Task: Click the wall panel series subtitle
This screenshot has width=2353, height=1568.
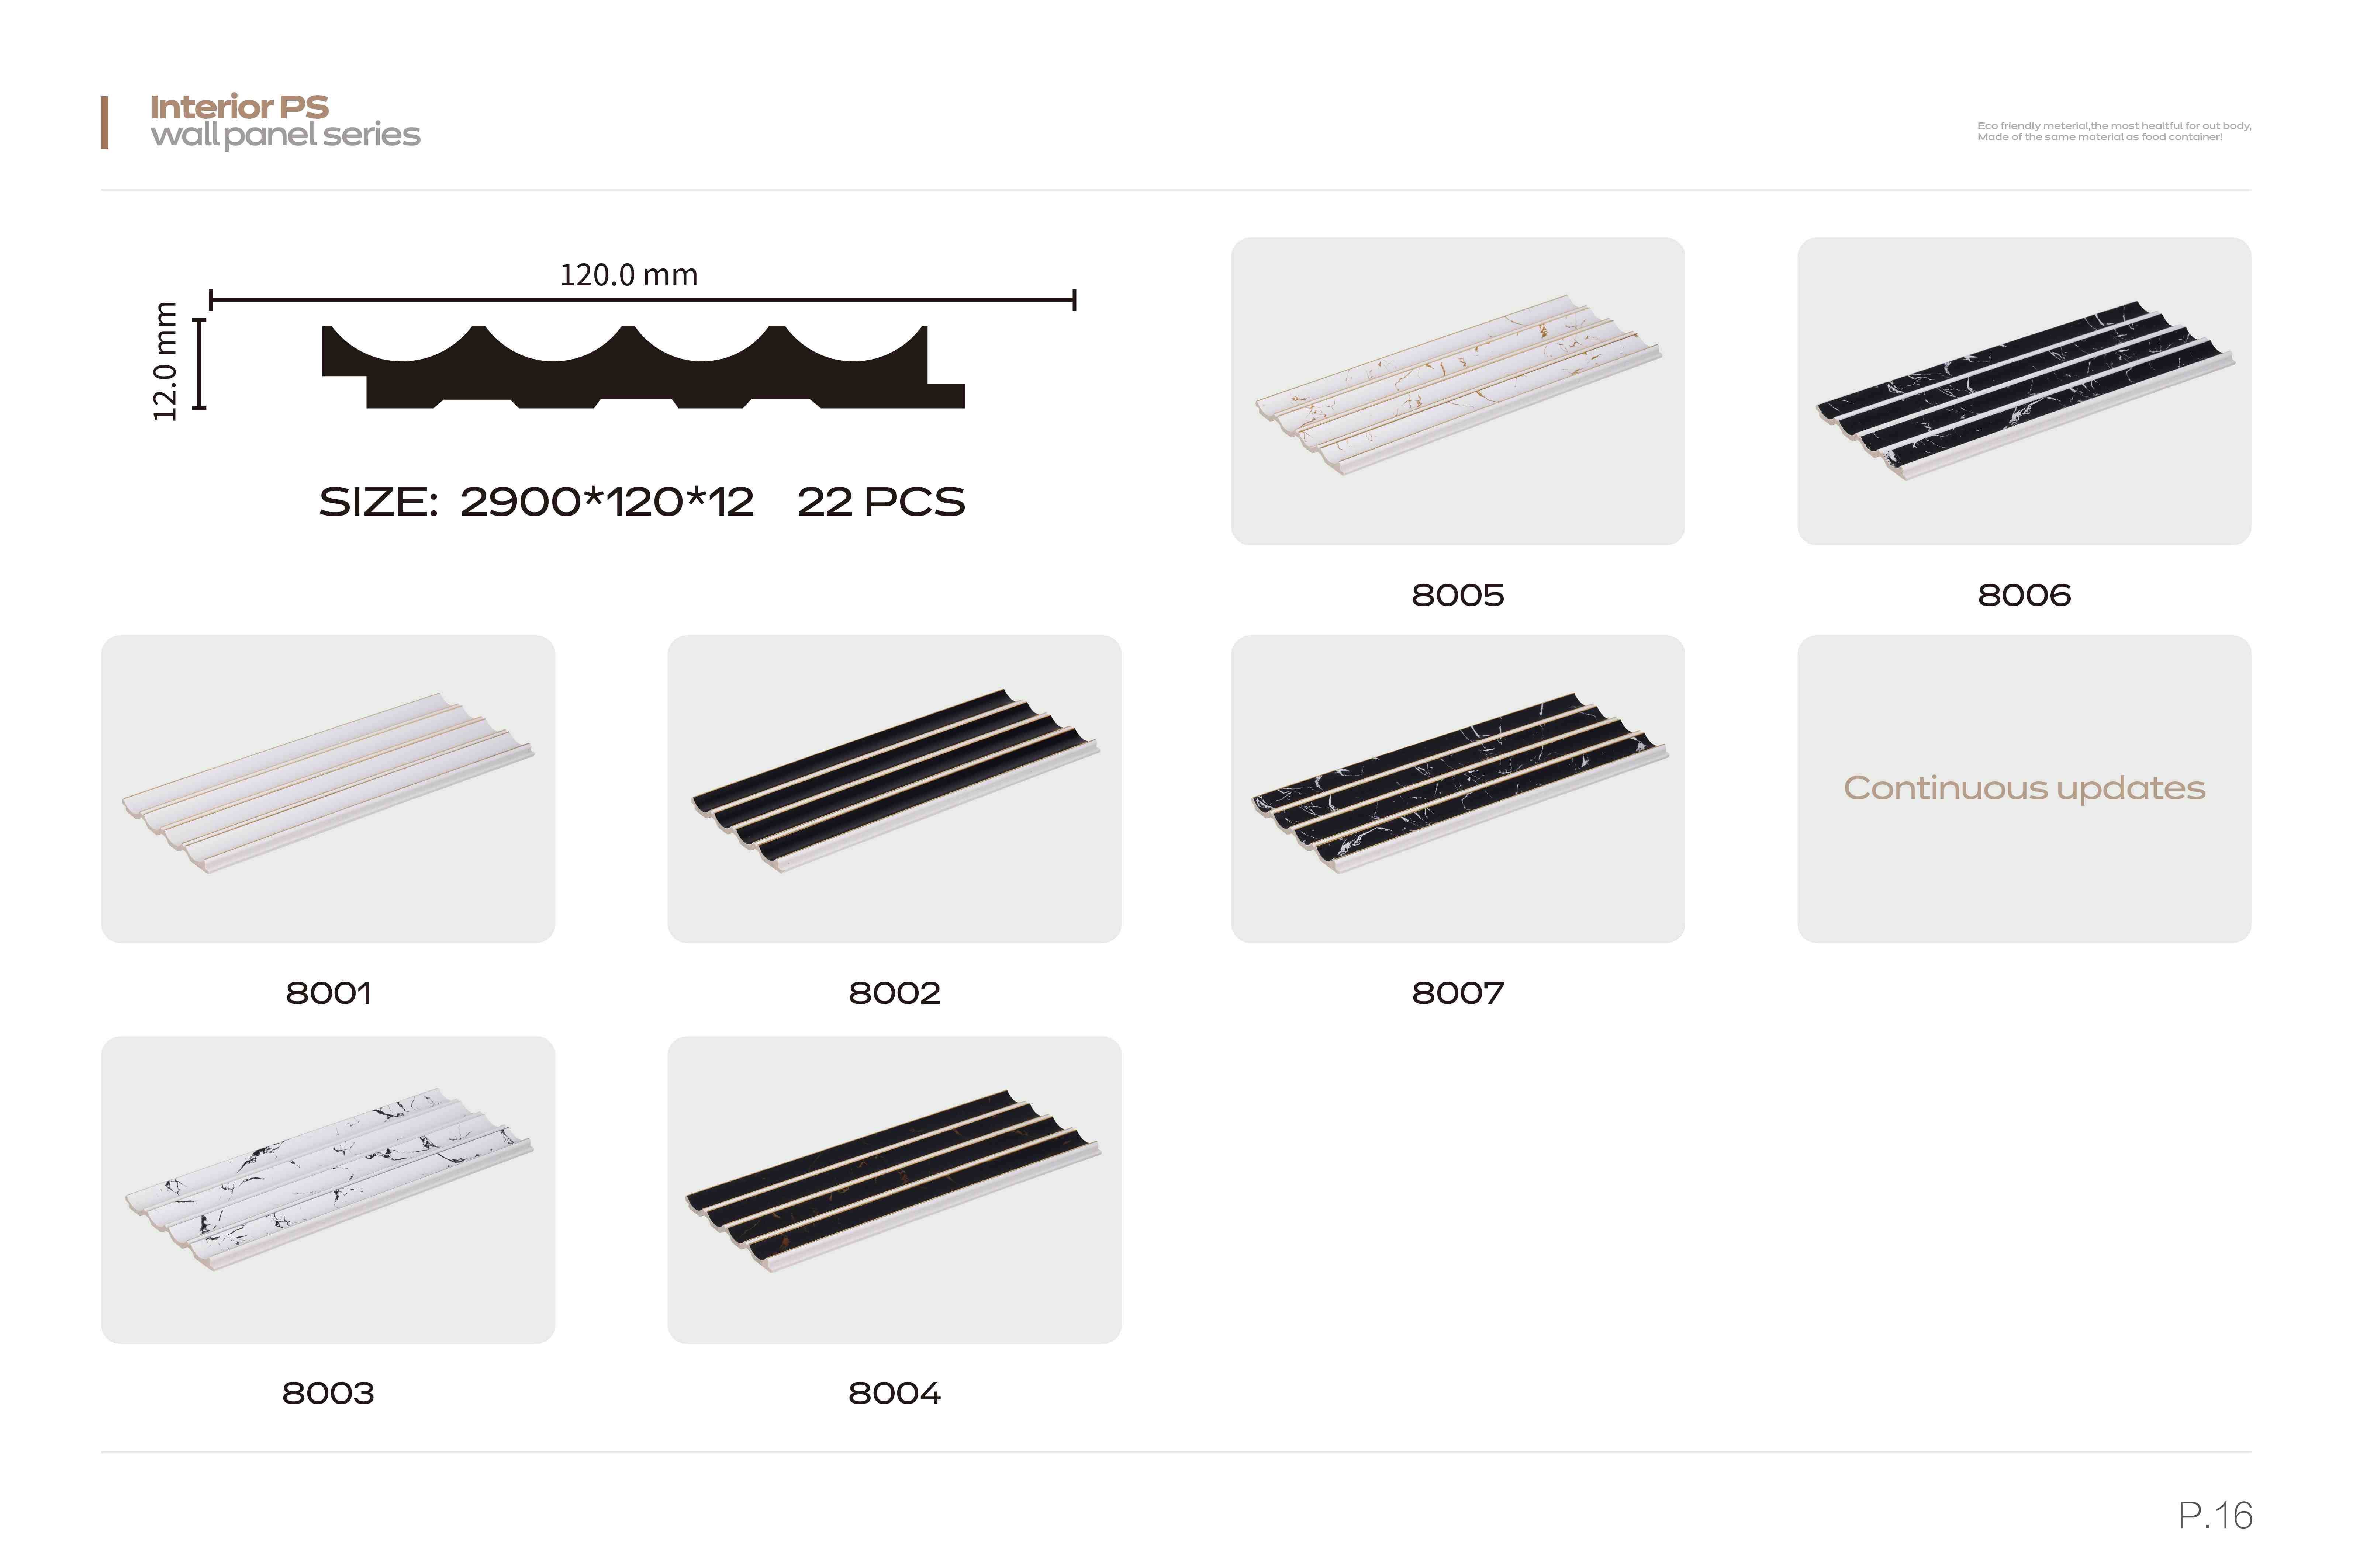Action: (285, 135)
